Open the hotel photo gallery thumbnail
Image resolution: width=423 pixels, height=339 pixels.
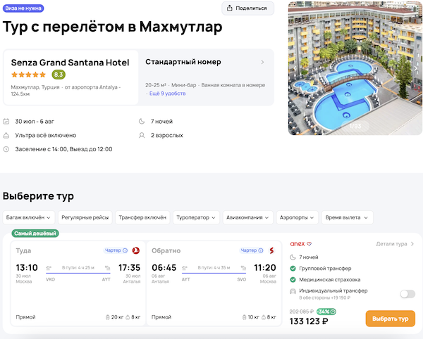coord(355,68)
